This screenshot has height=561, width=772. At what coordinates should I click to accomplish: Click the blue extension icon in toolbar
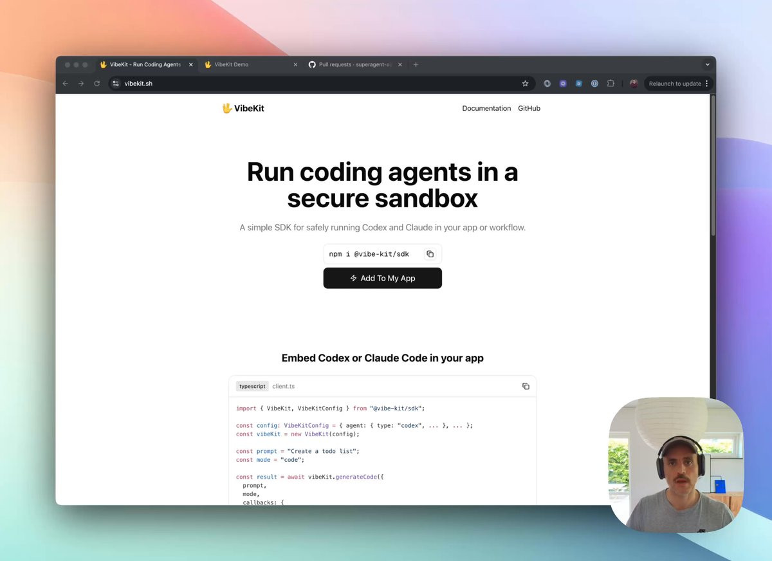coord(579,84)
